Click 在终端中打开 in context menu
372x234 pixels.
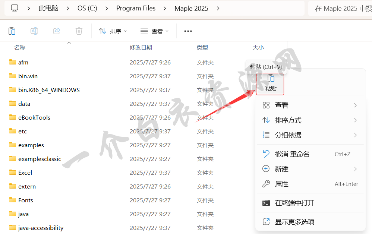pos(310,203)
